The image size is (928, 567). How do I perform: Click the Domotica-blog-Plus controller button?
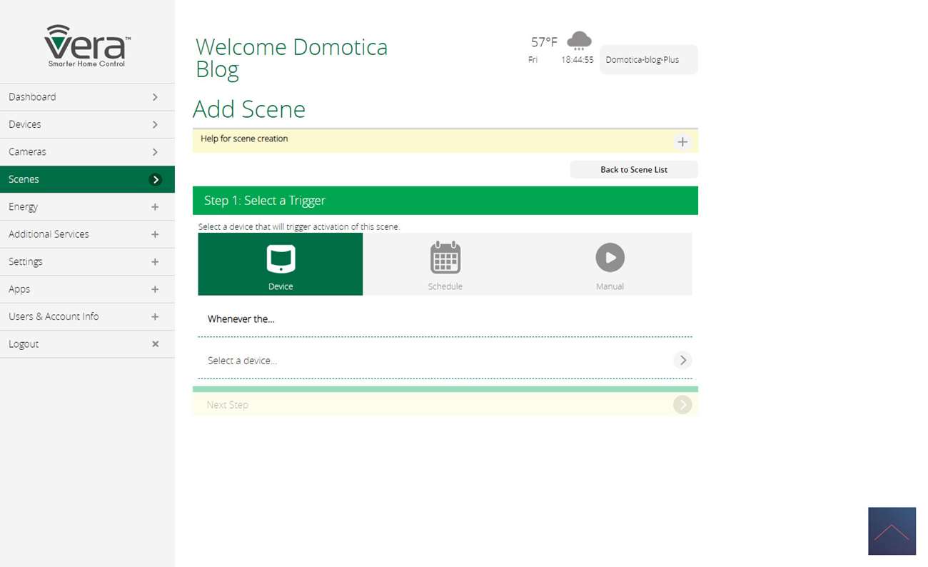(648, 60)
